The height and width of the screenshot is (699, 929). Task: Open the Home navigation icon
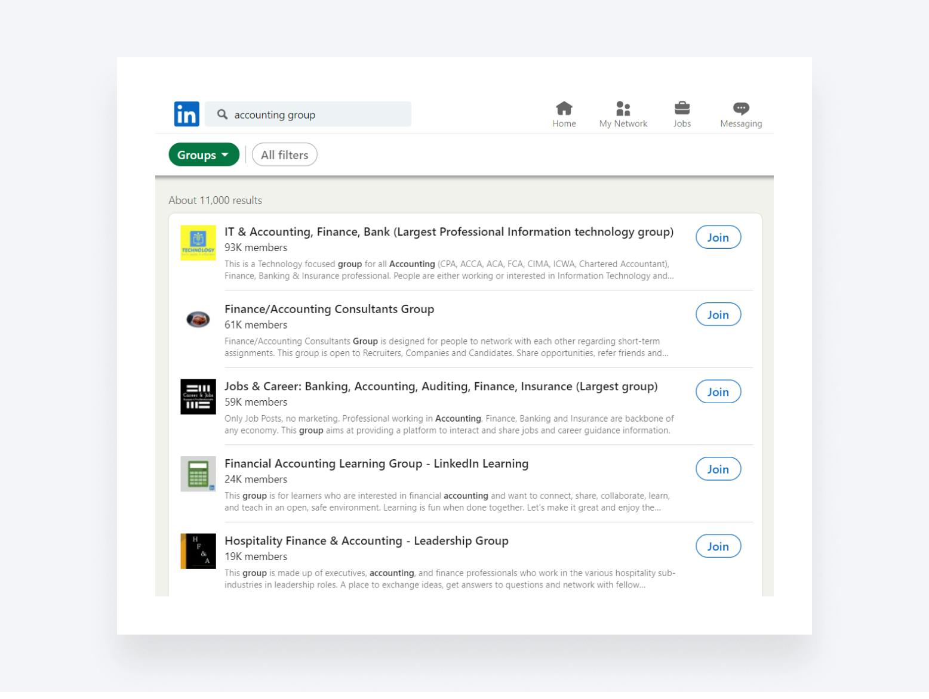pos(564,109)
